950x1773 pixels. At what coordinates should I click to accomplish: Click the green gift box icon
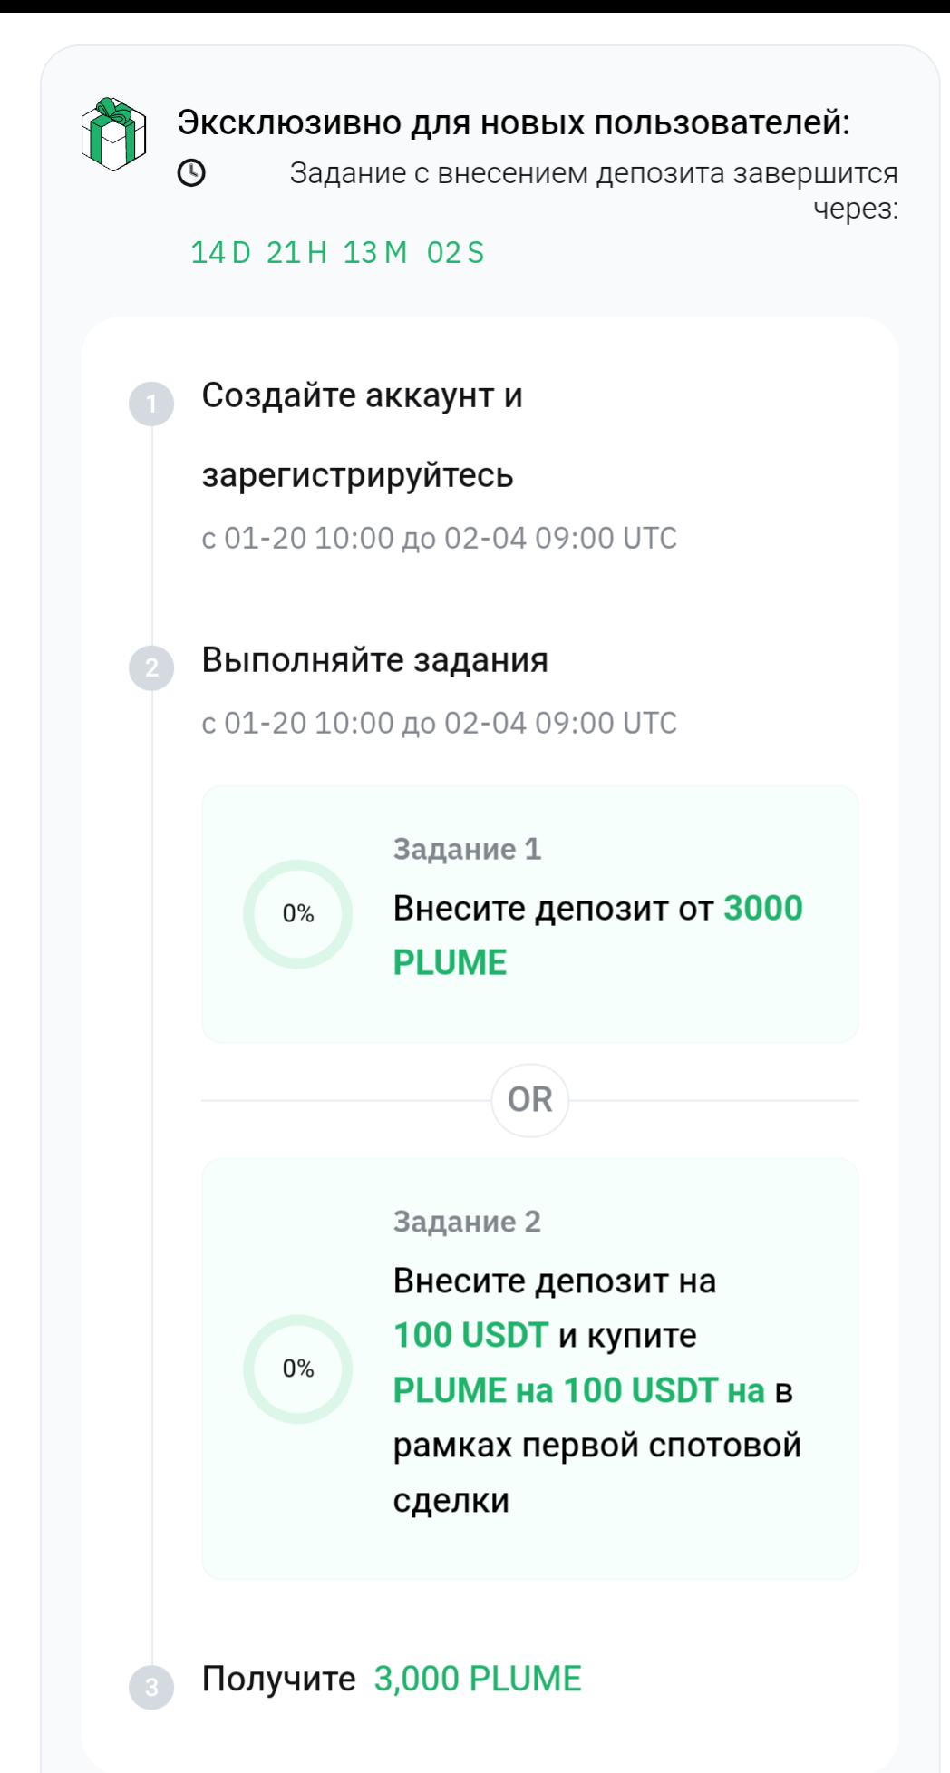click(113, 134)
